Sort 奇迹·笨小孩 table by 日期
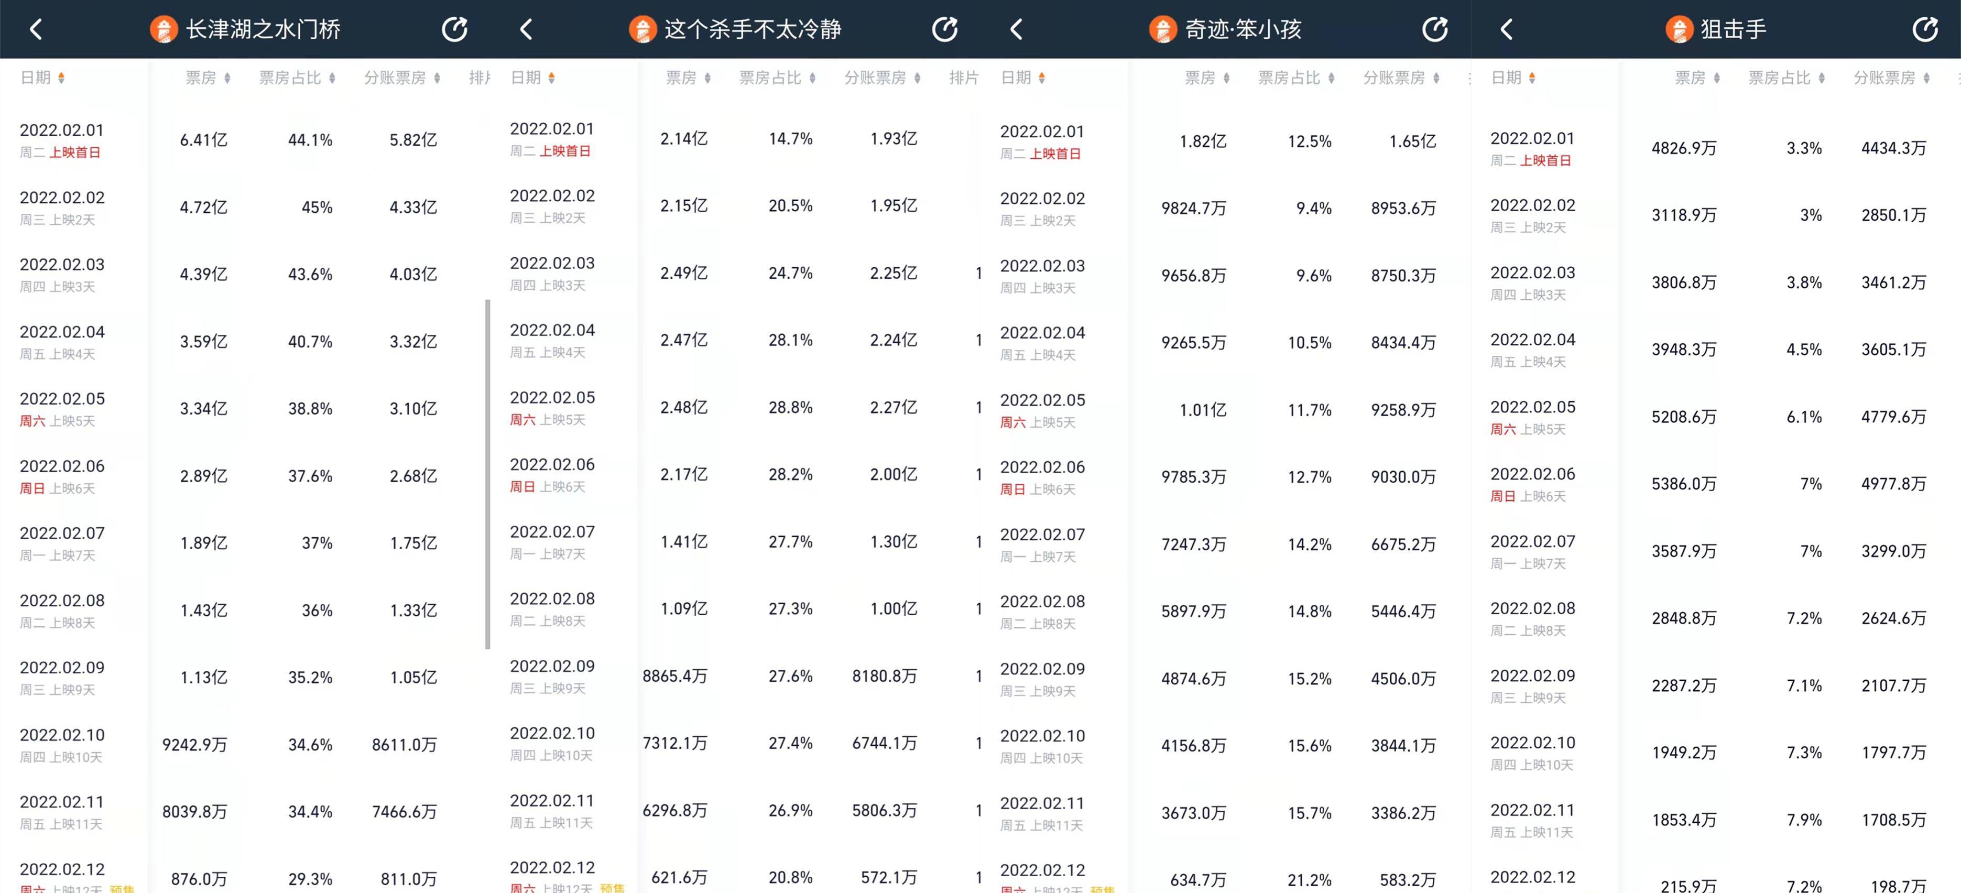The height and width of the screenshot is (893, 1961). pos(1023,78)
